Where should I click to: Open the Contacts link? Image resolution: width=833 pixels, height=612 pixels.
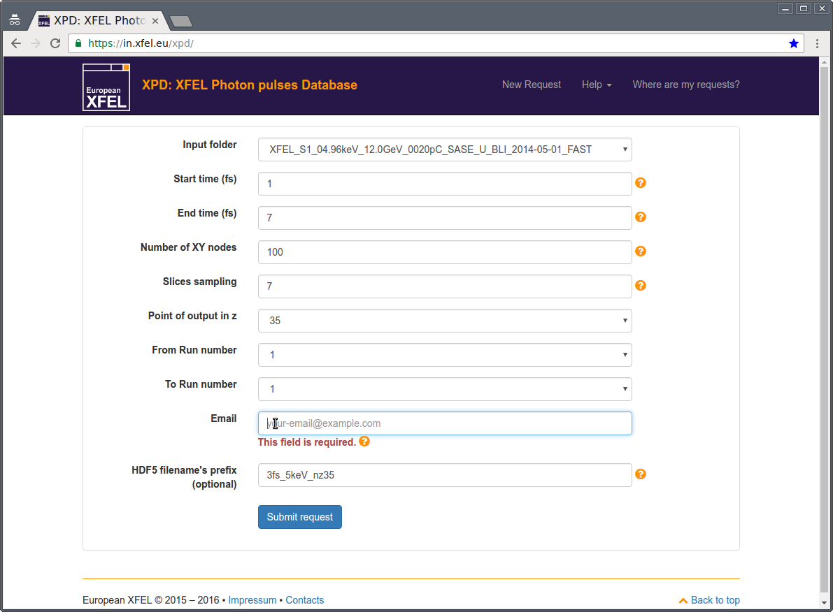coord(304,600)
